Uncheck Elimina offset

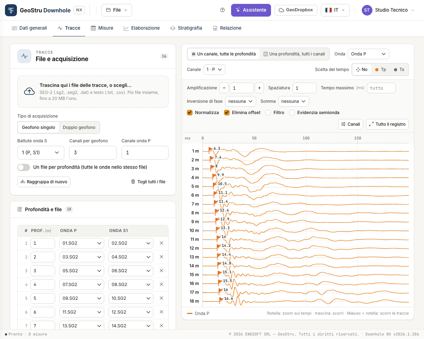point(227,113)
